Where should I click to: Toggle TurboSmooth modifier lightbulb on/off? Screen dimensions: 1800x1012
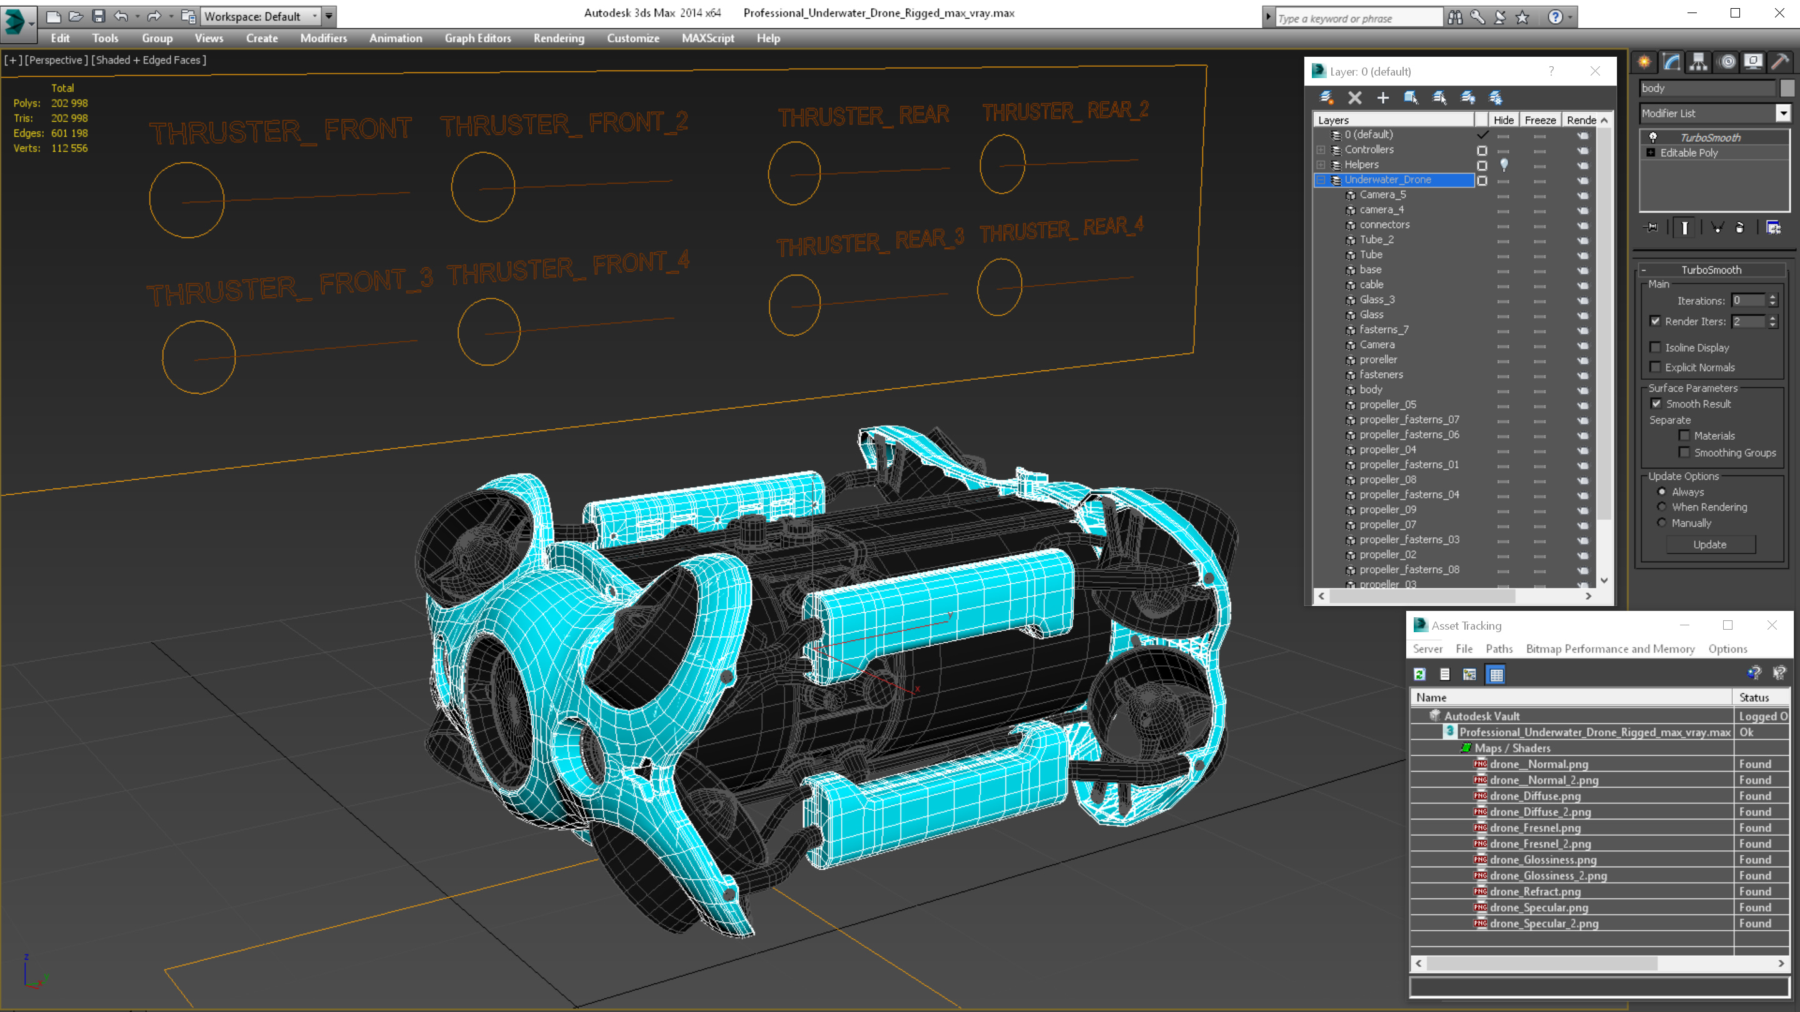[1653, 137]
